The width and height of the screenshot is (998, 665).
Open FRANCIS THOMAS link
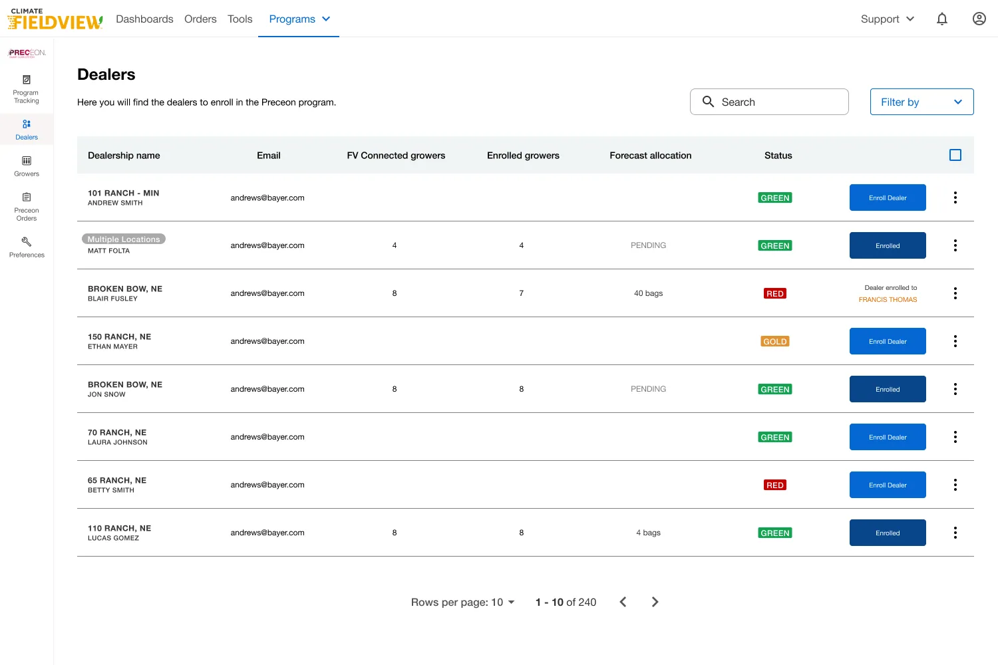888,300
